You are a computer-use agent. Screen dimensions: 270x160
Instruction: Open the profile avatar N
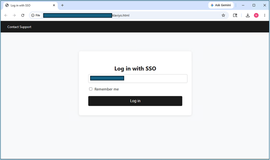pos(256,15)
